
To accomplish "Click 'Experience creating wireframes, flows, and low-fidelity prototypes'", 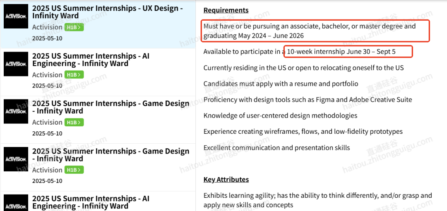I will click(x=303, y=131).
